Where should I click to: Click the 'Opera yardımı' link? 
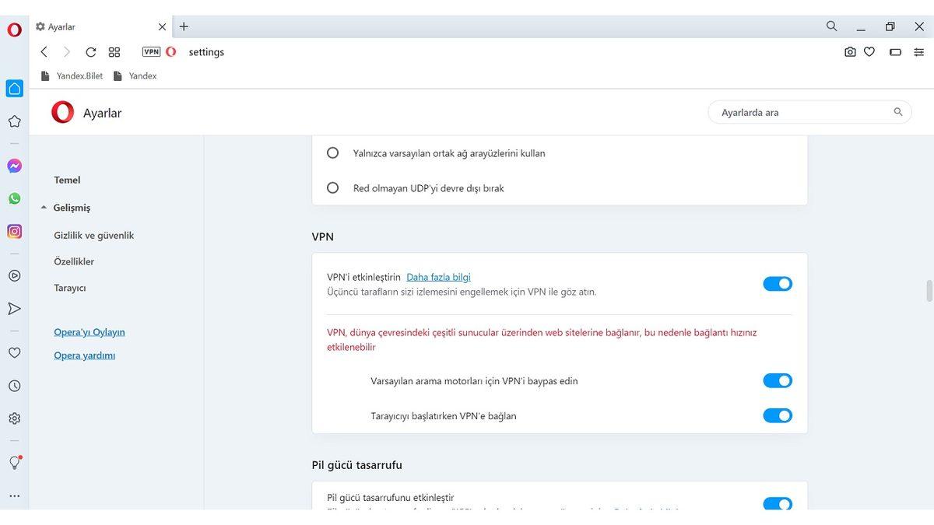[83, 355]
